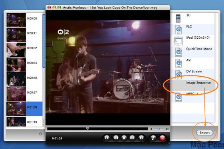Viewport: 224px width, 149px height.
Task: Click the round button below thumbnail list
Action: coord(41,134)
